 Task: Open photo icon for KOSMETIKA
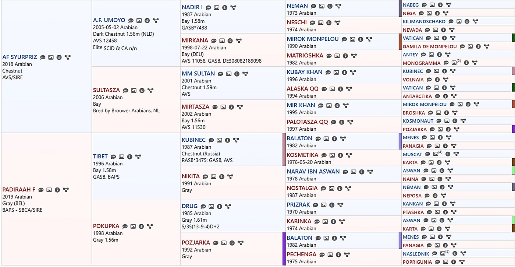pos(332,155)
